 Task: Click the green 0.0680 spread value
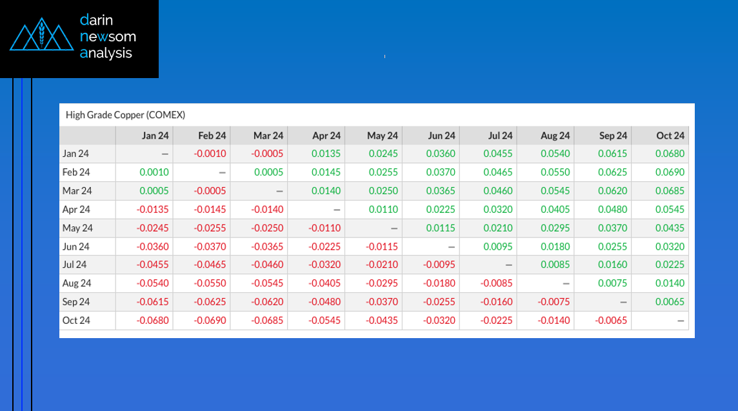point(670,154)
